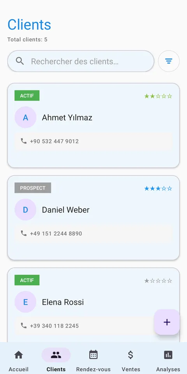The width and height of the screenshot is (187, 374).
Task: Tap the search magnifier icon
Action: point(20,61)
